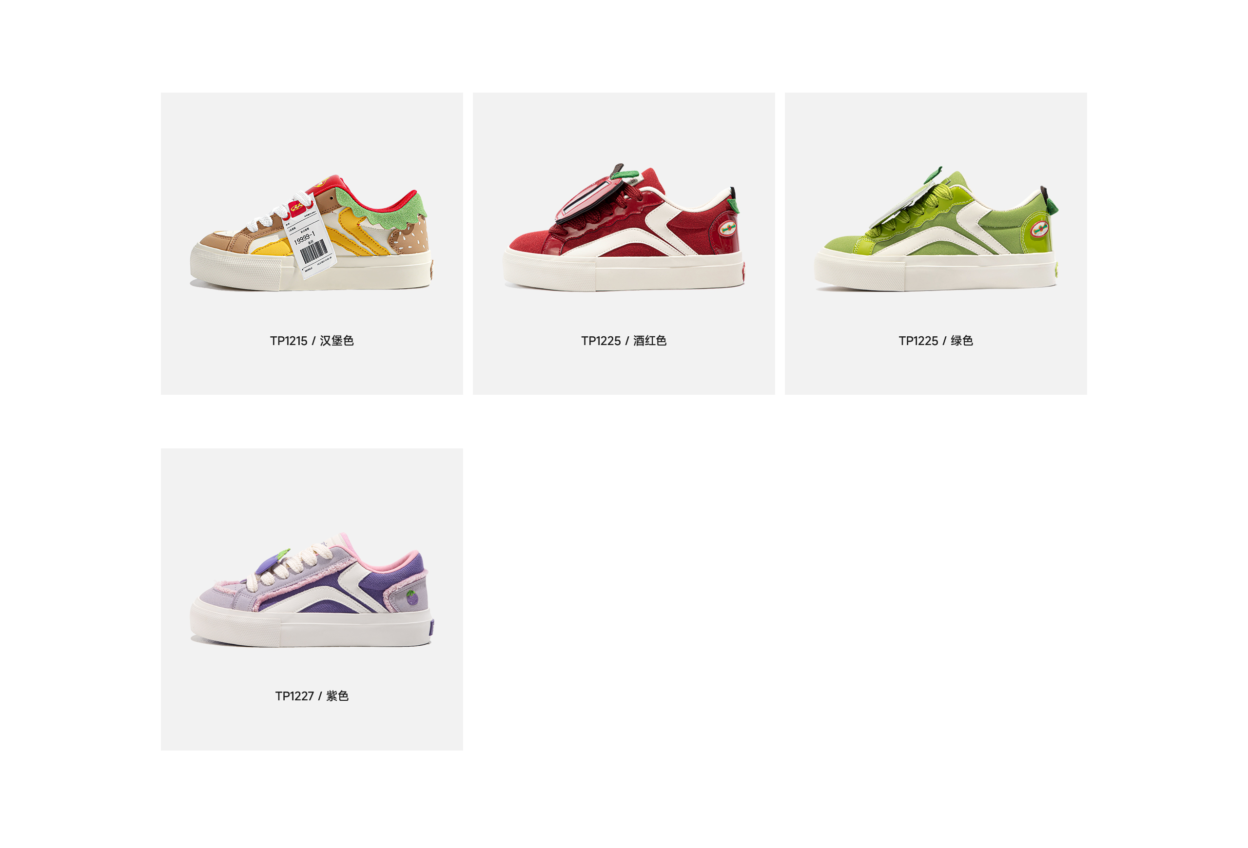Image resolution: width=1248 pixels, height=848 pixels.
Task: Click the embroidered fruit on purple sneaker heel
Action: (412, 597)
